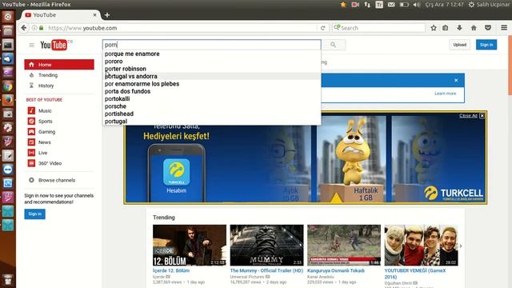Open 'The Mummy - Official Trailer (HD)' title link

[x=266, y=270]
